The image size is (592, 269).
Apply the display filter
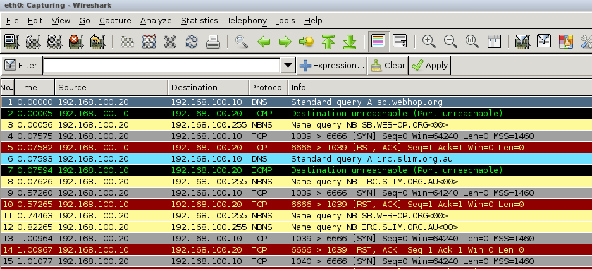click(429, 66)
